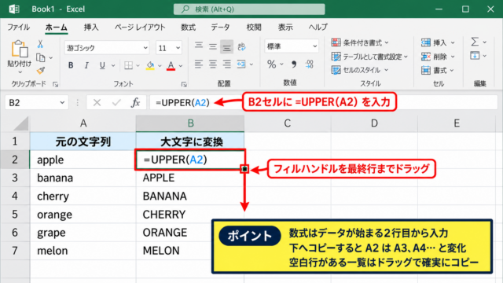Confirm formula with the checkmark icon
Viewport: 503px width, 283px height.
point(116,103)
